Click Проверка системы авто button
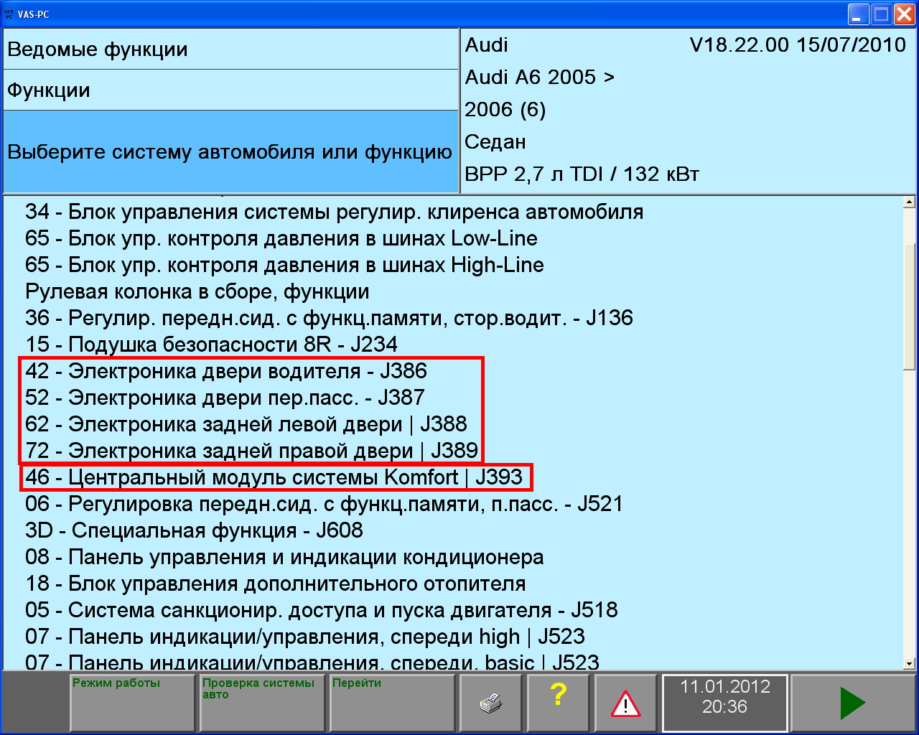The height and width of the screenshot is (735, 919). tap(262, 703)
